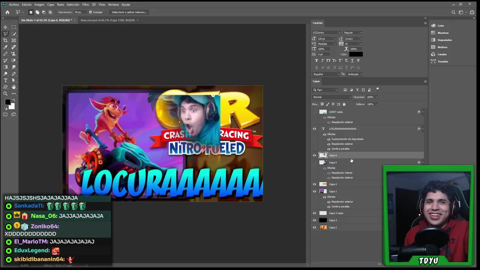Image resolution: width=480 pixels, height=270 pixels.
Task: Hide the LOCURAAAAAAAAAAAAA text layer
Action: [x=315, y=129]
